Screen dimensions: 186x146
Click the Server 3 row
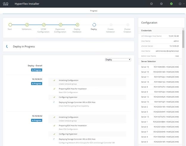[x=160, y=112]
